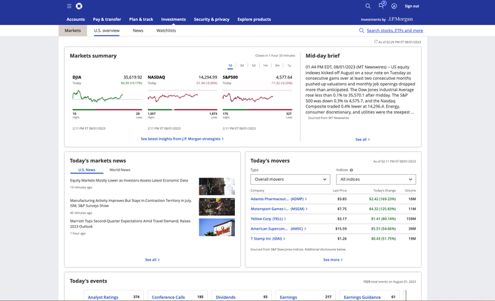Click the refresh icon beside timestamp
Viewport: 495px width, 301px height.
click(x=376, y=42)
